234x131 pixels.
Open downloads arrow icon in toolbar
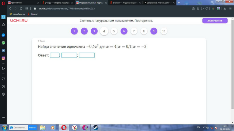pyautogui.click(x=225, y=9)
